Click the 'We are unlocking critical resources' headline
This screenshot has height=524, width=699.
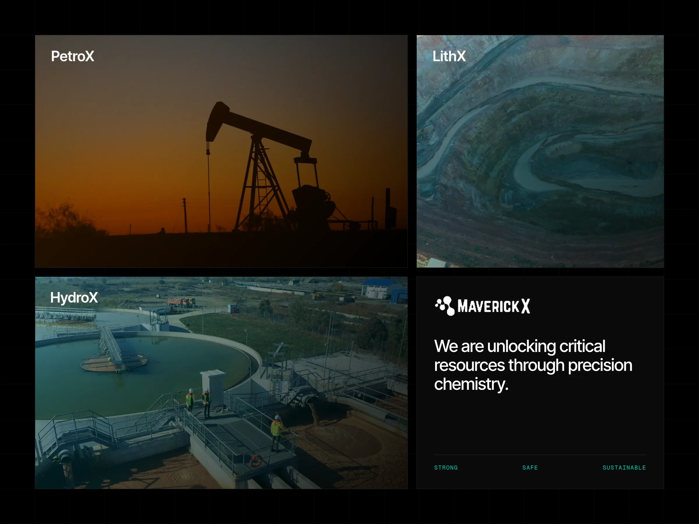pos(533,365)
